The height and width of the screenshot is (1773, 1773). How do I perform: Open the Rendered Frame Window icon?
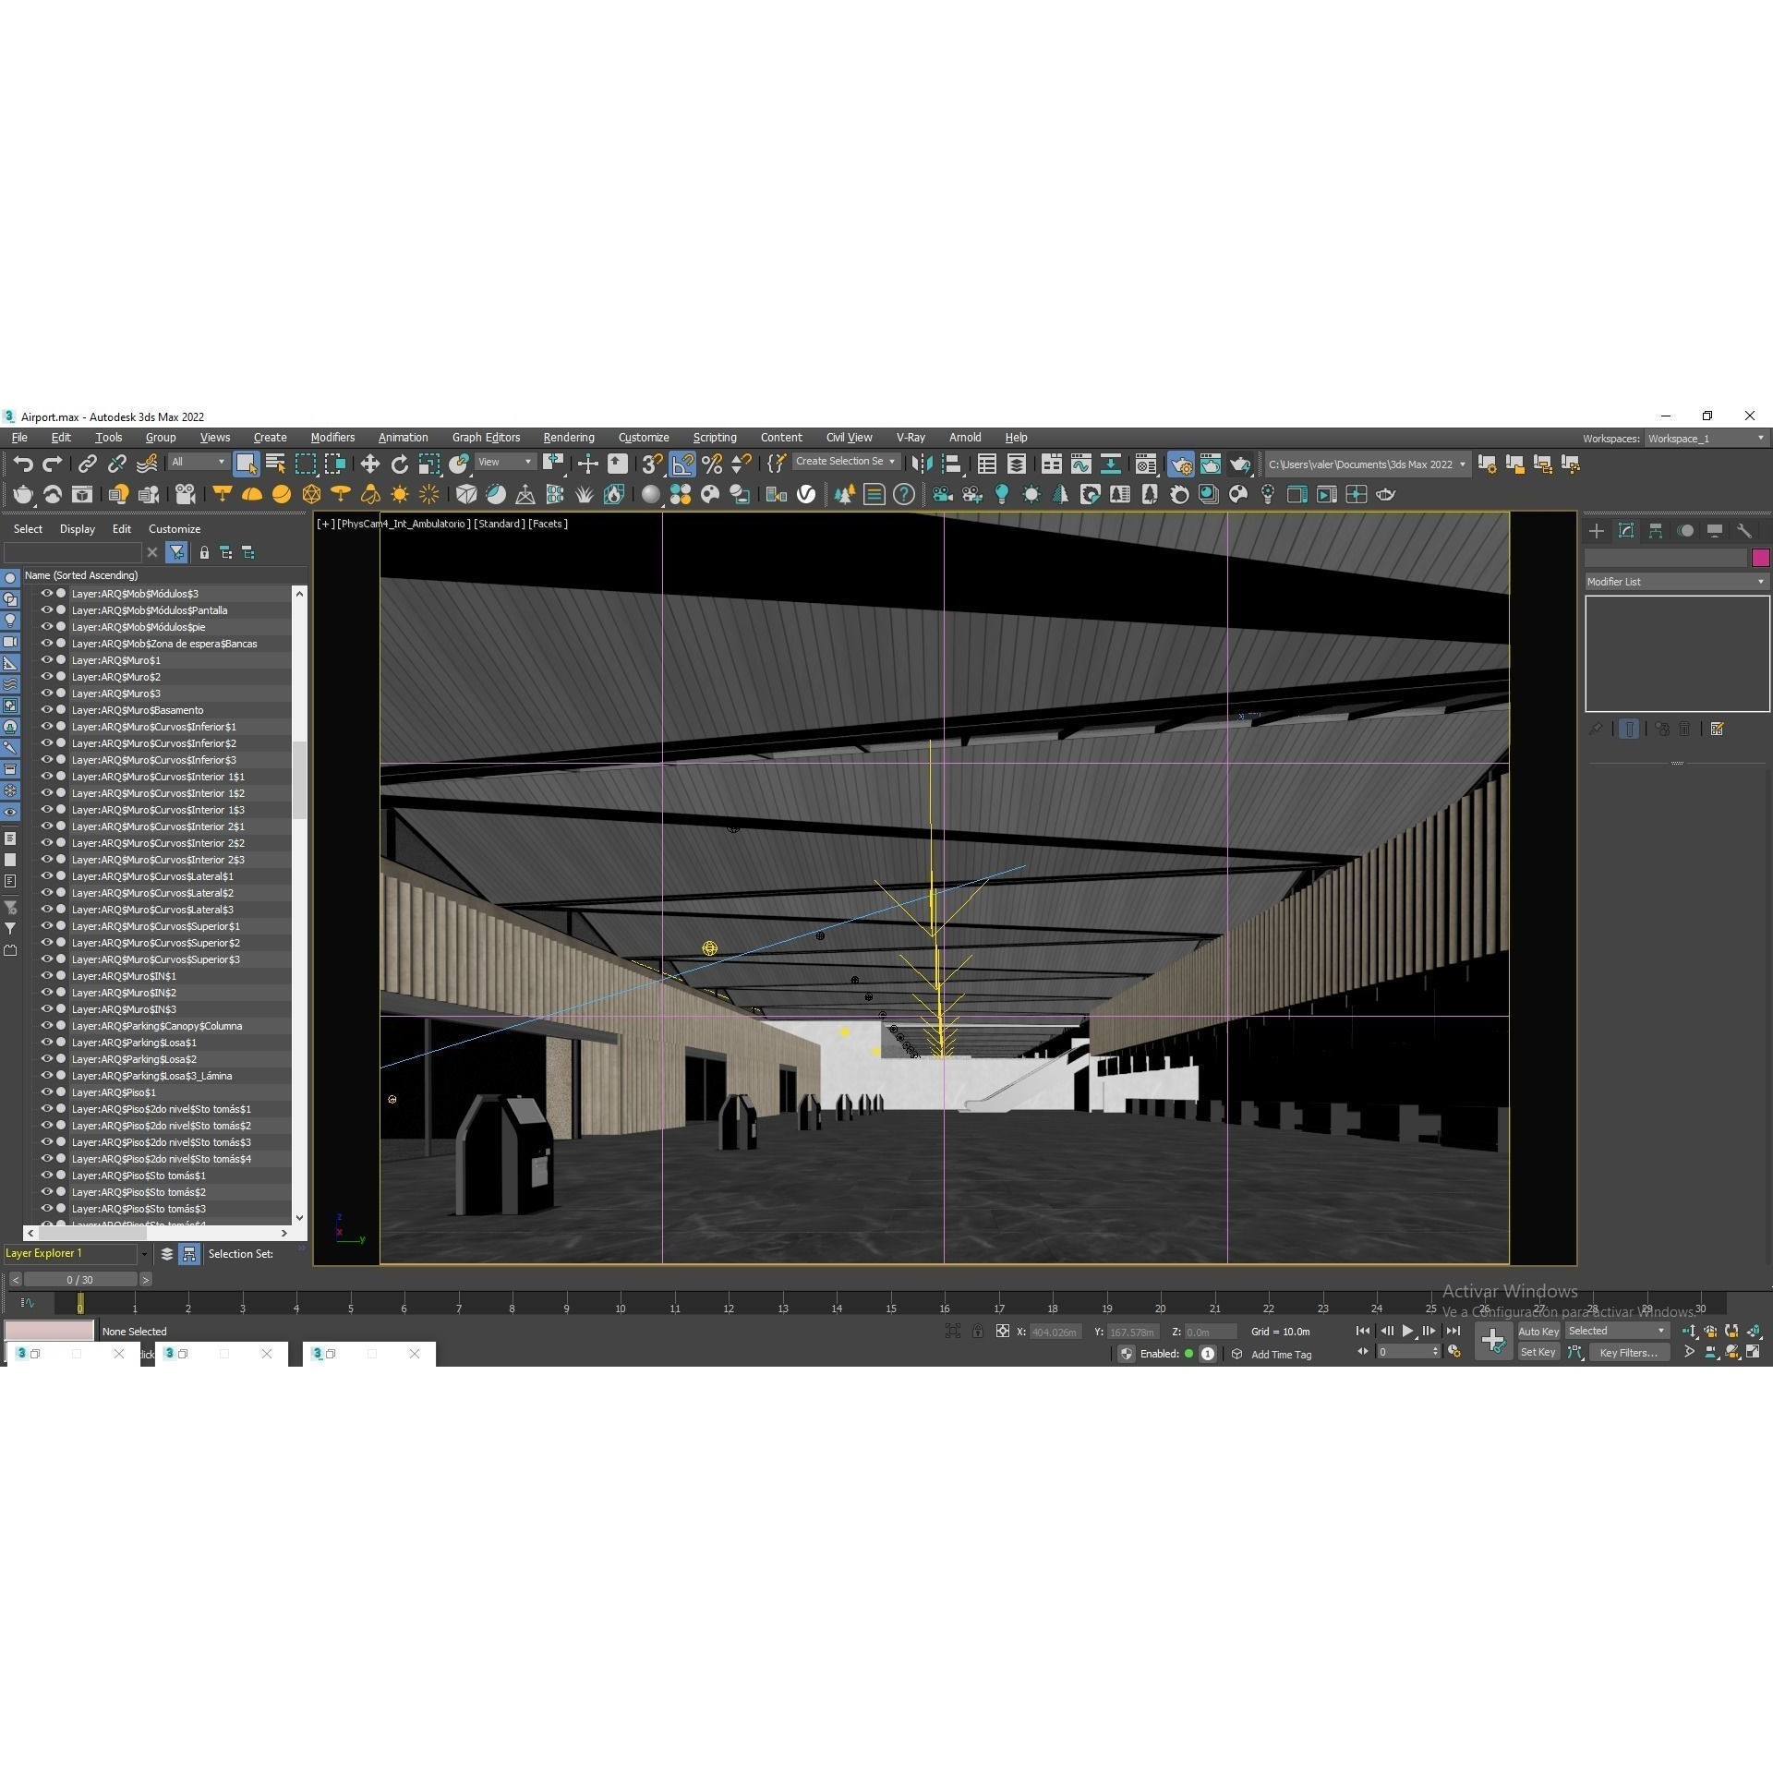tap(1211, 464)
